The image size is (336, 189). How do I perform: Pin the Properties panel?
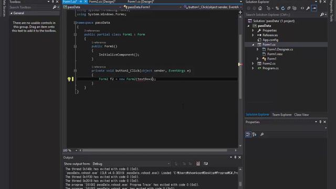320,122
